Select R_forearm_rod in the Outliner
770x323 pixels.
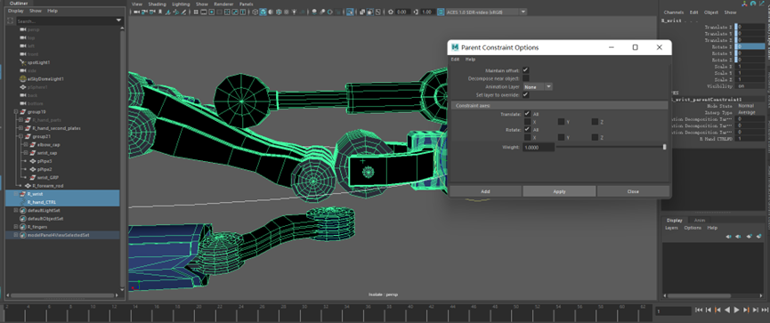[x=48, y=186]
